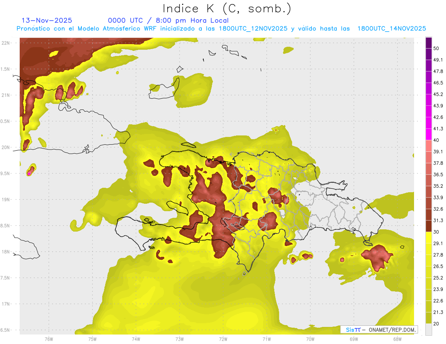Click the '42.6' colorbar value

pos(438,117)
